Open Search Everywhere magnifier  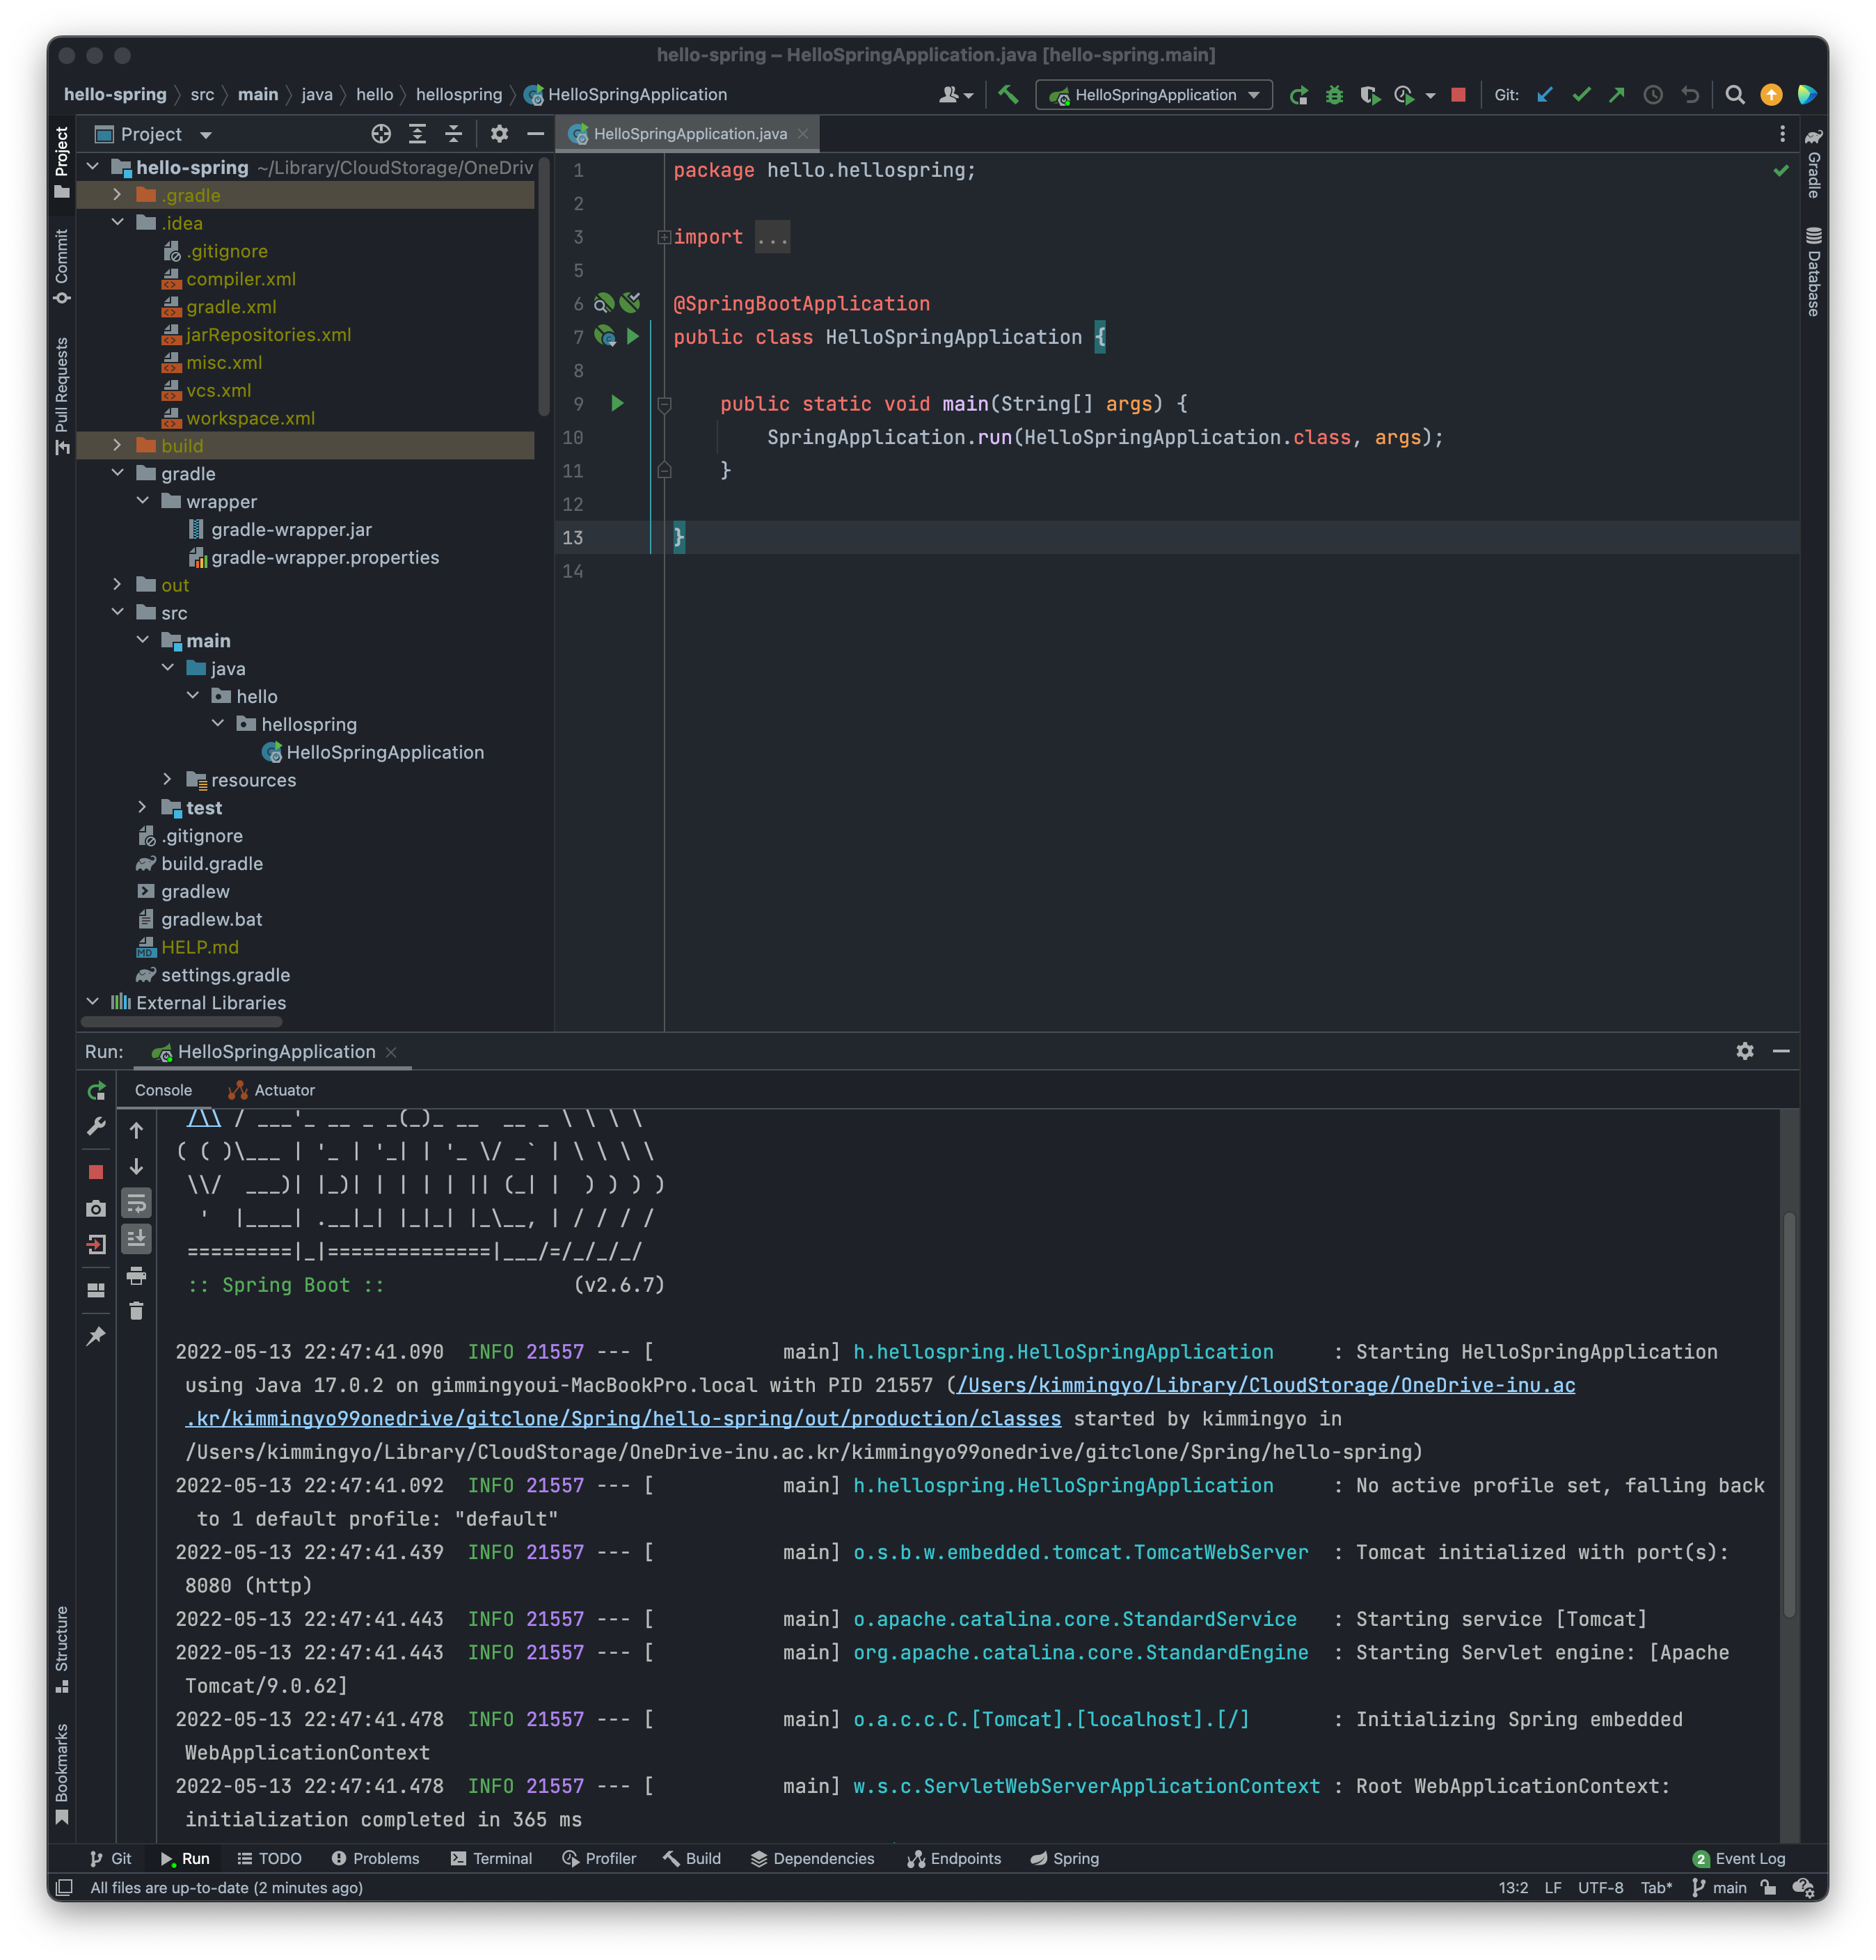(x=1735, y=95)
